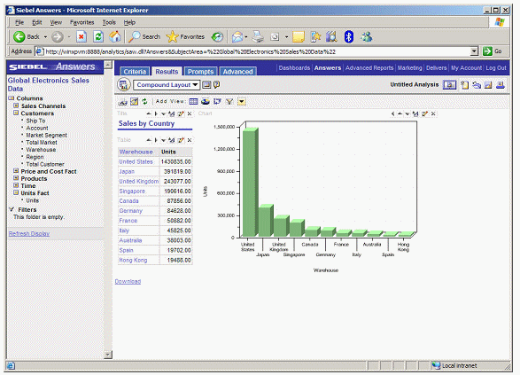
Task: Add a table view icon
Action: (x=193, y=102)
